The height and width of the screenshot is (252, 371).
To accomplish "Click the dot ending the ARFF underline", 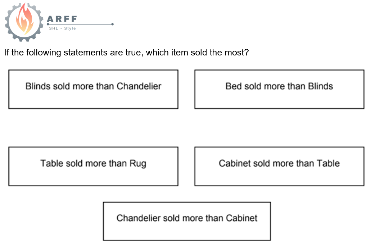I will [113, 24].
